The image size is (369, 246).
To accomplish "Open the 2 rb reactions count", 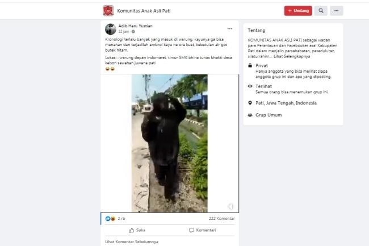I will coord(121,219).
